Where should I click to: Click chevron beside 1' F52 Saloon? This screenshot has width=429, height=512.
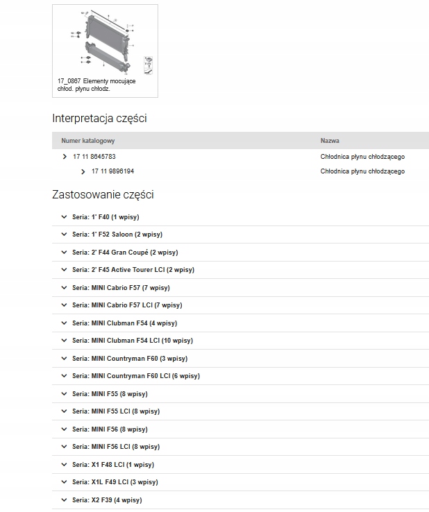[x=65, y=234]
